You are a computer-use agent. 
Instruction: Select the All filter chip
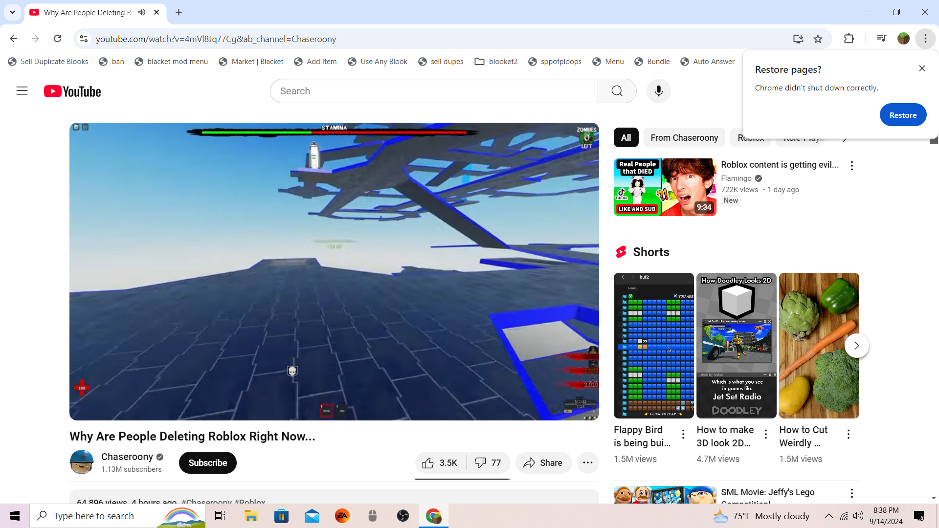tap(626, 138)
